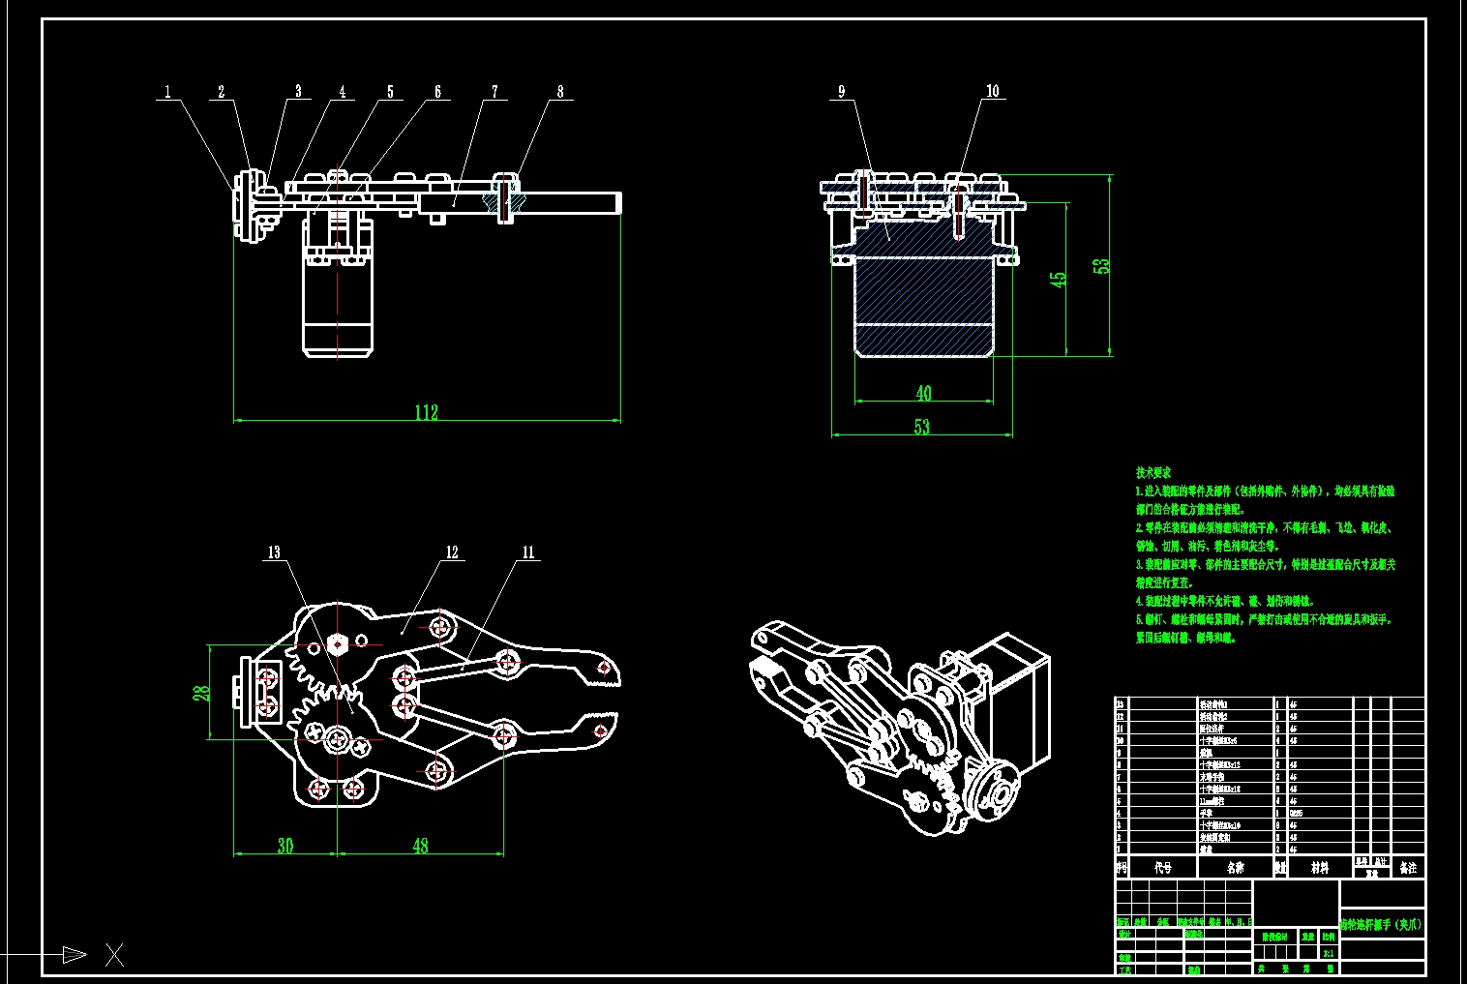The width and height of the screenshot is (1467, 984).
Task: Click part callout number 1 label
Action: (167, 92)
